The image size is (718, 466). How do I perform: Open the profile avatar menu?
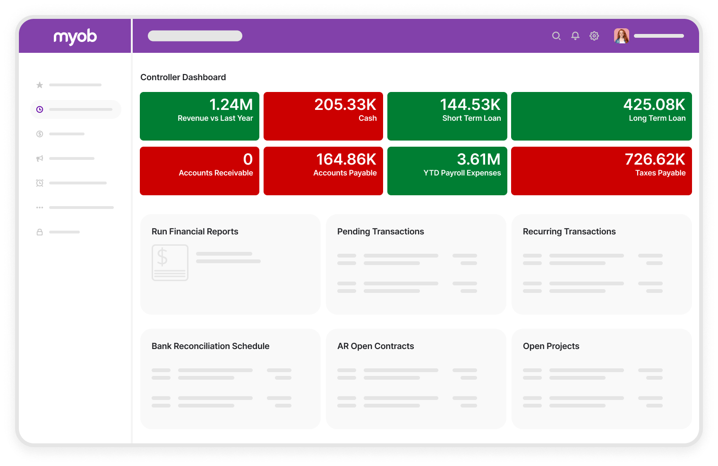pyautogui.click(x=622, y=36)
